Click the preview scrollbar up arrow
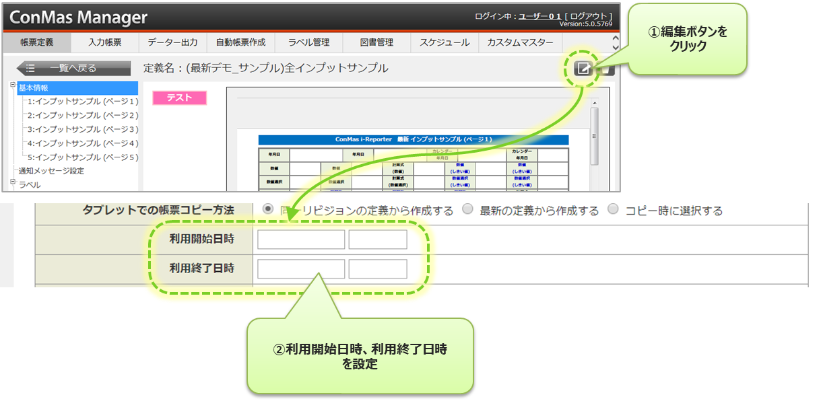The width and height of the screenshot is (821, 401). [594, 102]
